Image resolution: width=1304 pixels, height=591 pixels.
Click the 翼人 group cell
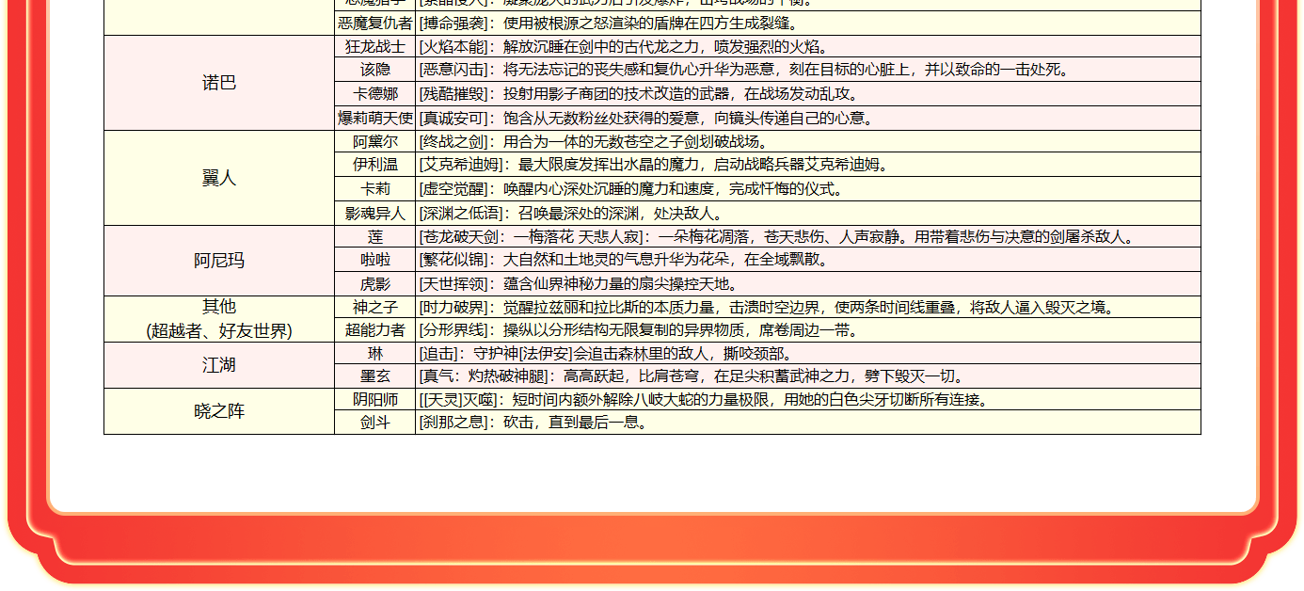[x=219, y=178]
